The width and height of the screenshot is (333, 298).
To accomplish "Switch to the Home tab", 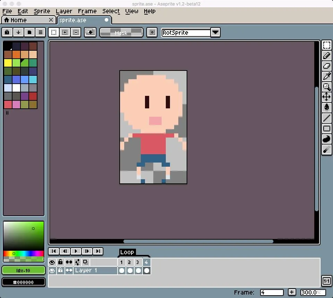I will 29,20.
